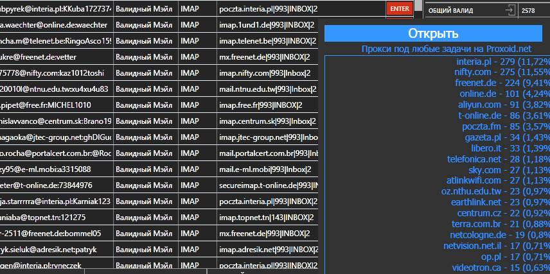550x274 pixels.
Task: Click the imap.jtec-group.net server cell
Action: coord(267,137)
